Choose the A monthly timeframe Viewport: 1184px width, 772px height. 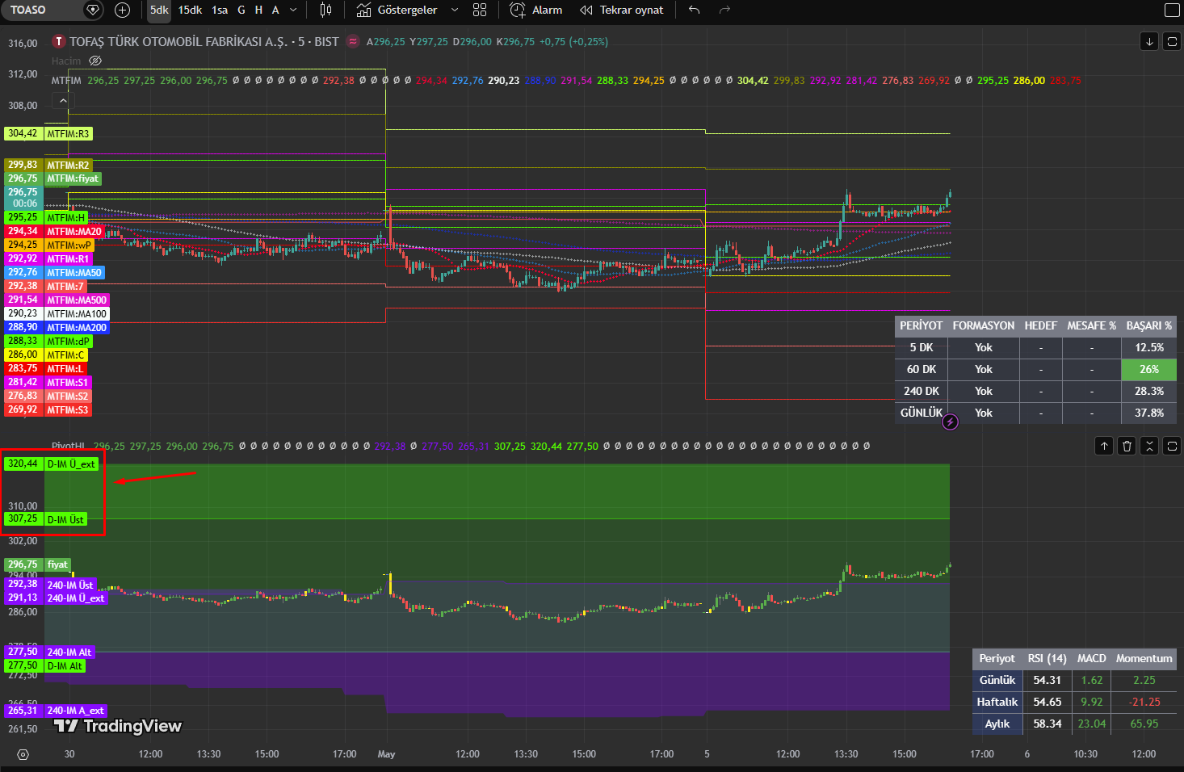[275, 10]
